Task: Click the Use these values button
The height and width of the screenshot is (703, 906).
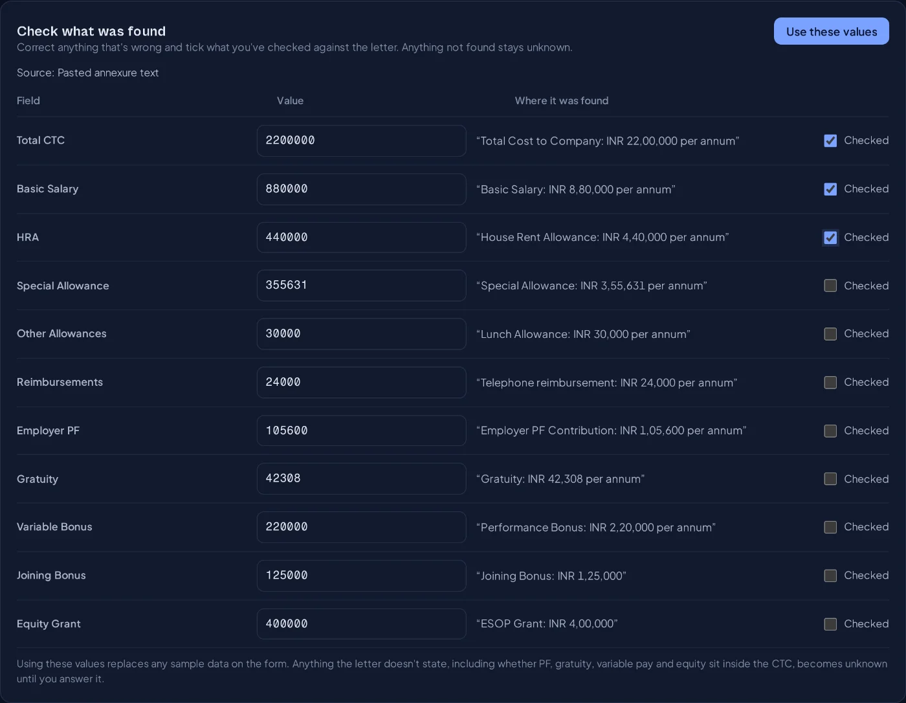Action: point(831,31)
